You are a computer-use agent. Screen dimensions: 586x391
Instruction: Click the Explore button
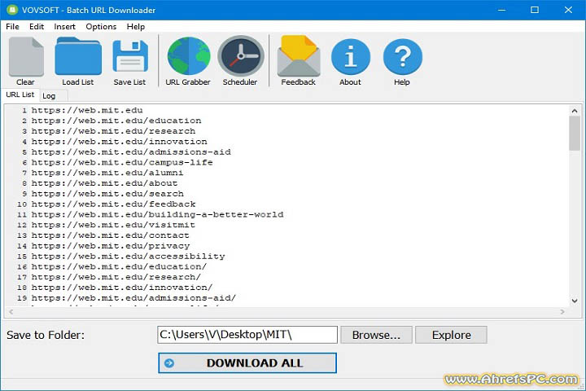pos(451,335)
